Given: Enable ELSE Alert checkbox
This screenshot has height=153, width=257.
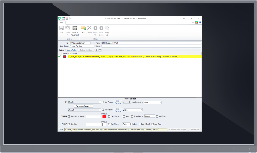Looking at the screenshot, I should coord(131,124).
